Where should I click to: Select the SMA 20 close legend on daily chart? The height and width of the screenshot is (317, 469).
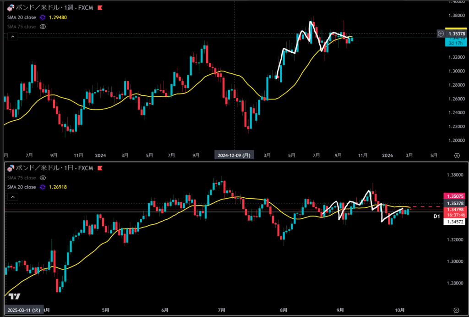pos(21,187)
